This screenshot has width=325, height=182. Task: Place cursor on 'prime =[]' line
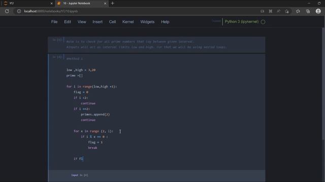[75, 75]
